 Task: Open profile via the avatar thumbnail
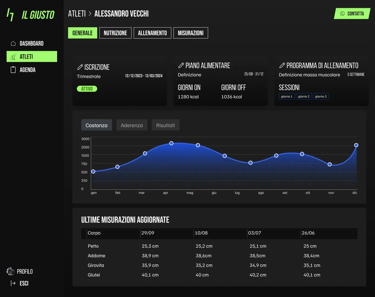pyautogui.click(x=10, y=271)
